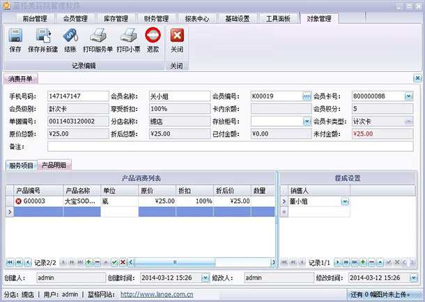Click the 折后价 column header
Viewport: 425px width, 302px height.
(x=232, y=190)
